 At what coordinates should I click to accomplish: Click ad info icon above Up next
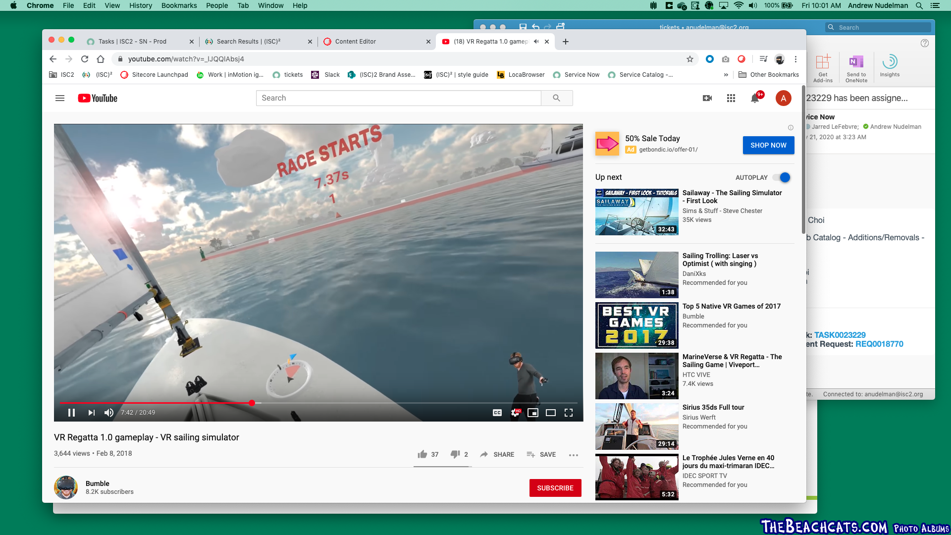(x=791, y=128)
